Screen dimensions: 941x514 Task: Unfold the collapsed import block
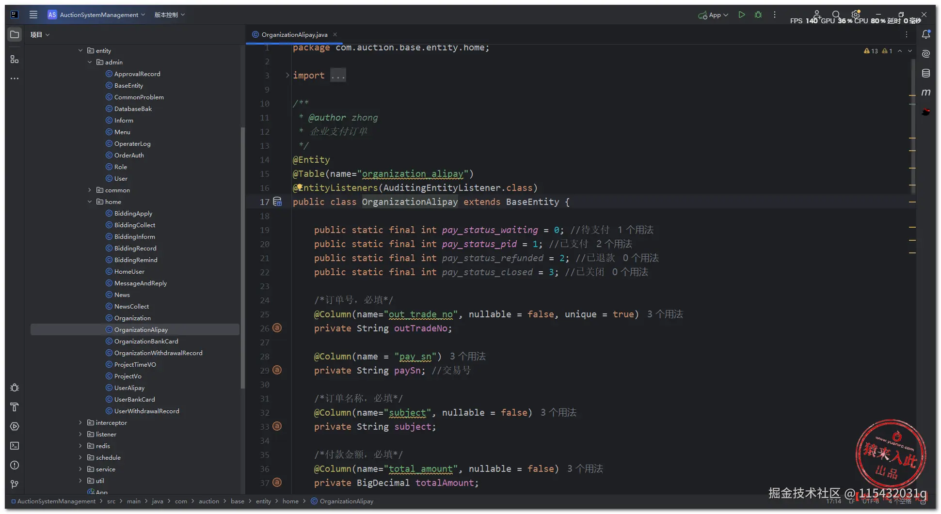[287, 75]
